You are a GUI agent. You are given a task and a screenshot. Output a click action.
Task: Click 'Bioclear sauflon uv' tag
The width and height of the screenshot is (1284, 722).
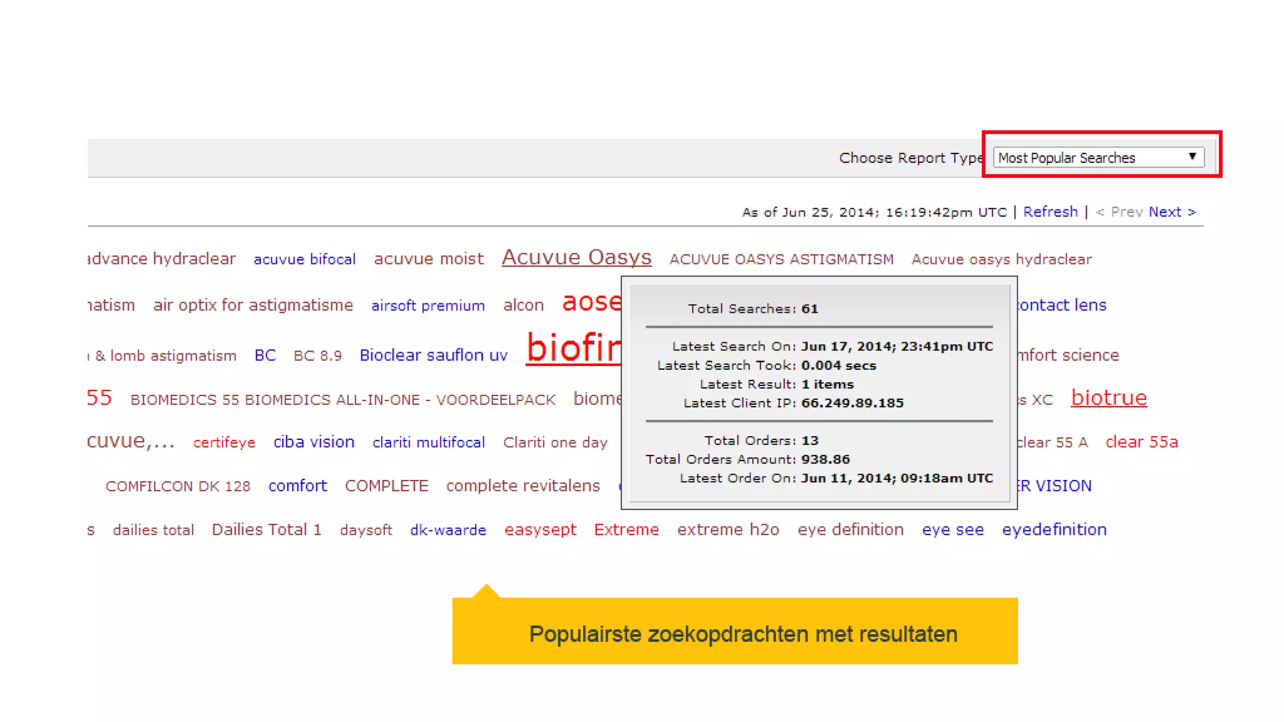(433, 355)
